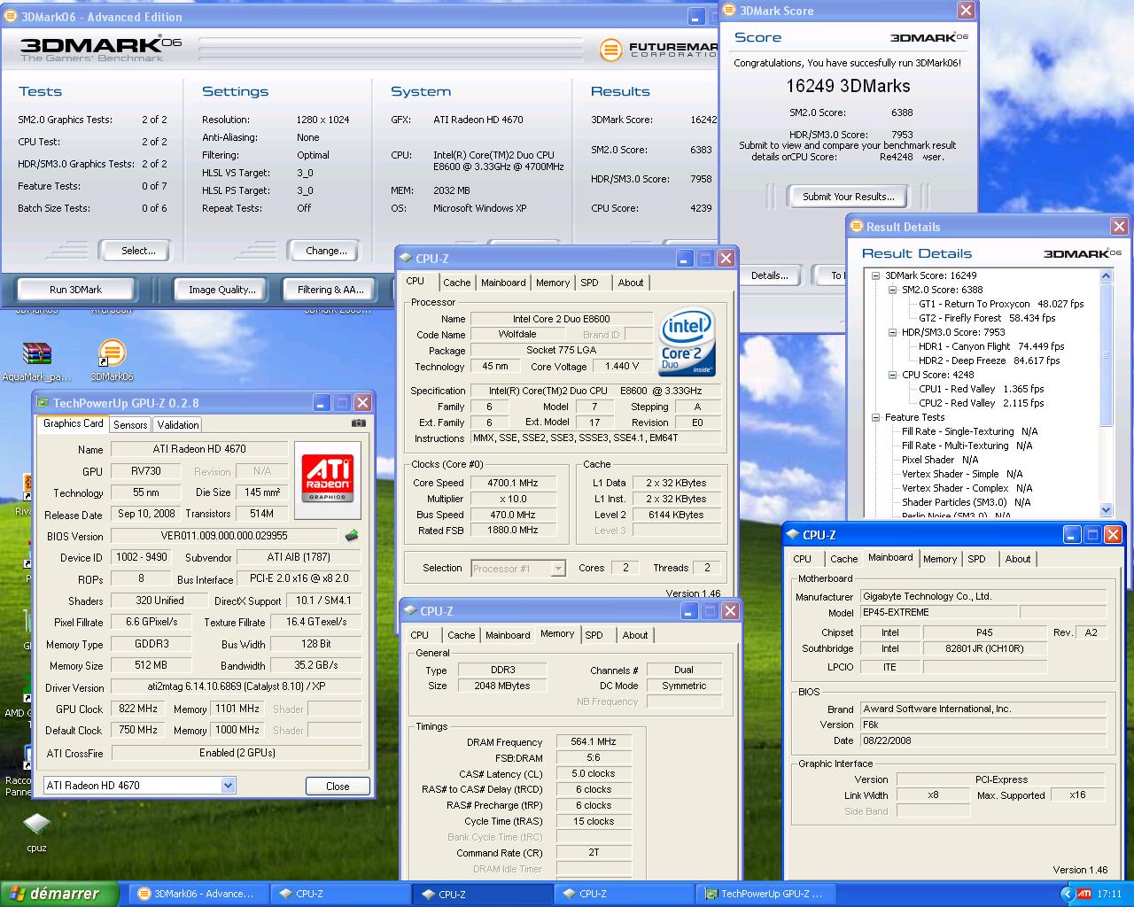Select CPU1 - Red Valley result row

tap(981, 389)
